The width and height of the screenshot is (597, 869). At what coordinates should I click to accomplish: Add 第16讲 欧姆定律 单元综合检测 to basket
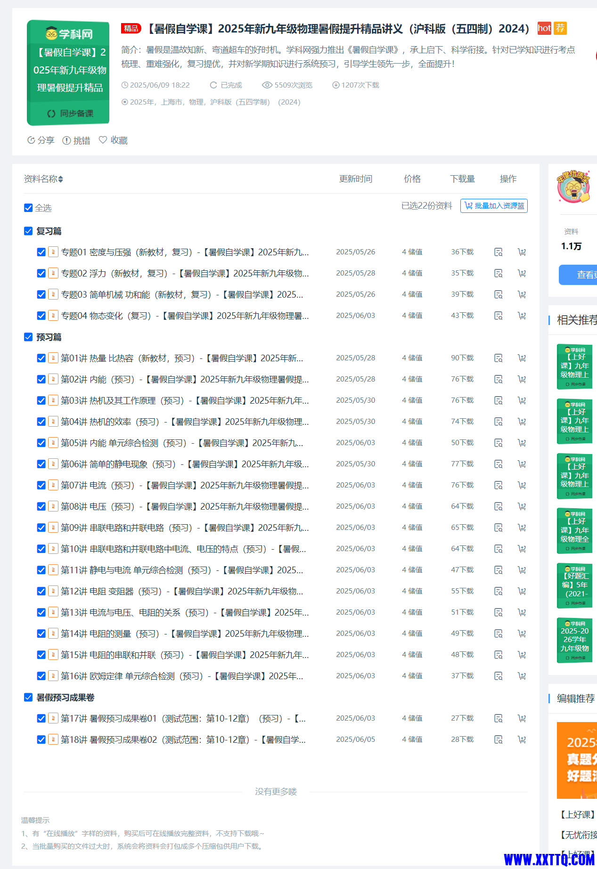(522, 676)
